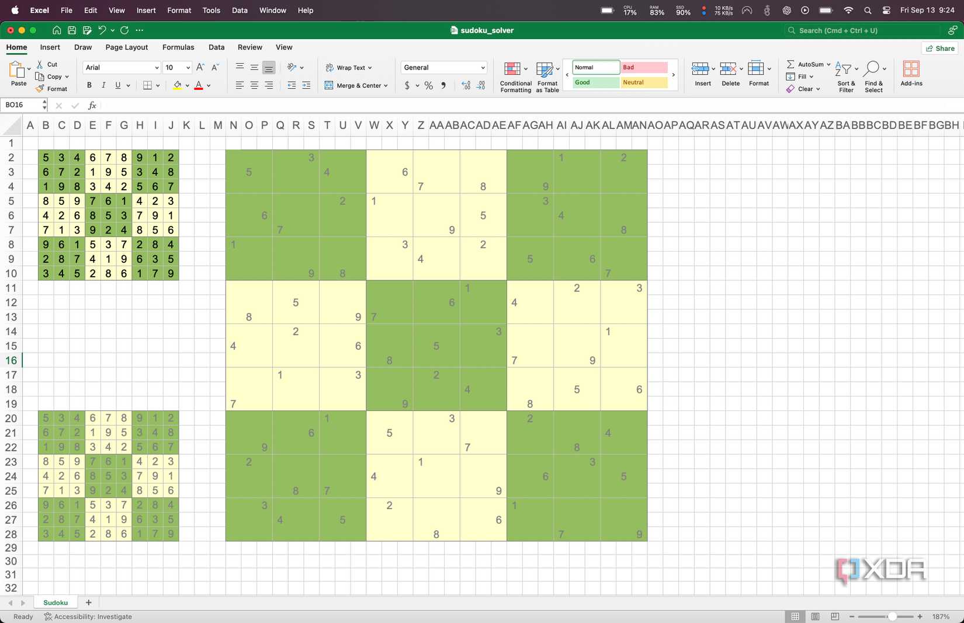The height and width of the screenshot is (623, 964).
Task: Toggle italic formatting
Action: tap(103, 85)
